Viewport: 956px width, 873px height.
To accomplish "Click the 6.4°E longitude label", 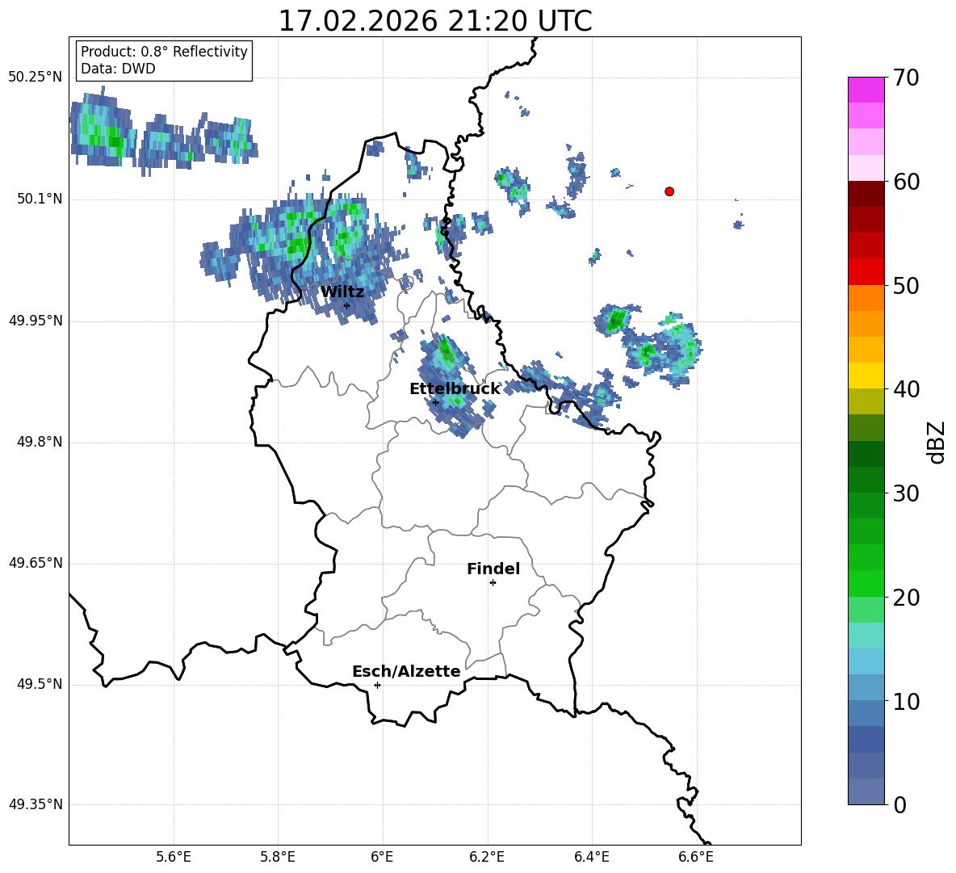I will (591, 857).
